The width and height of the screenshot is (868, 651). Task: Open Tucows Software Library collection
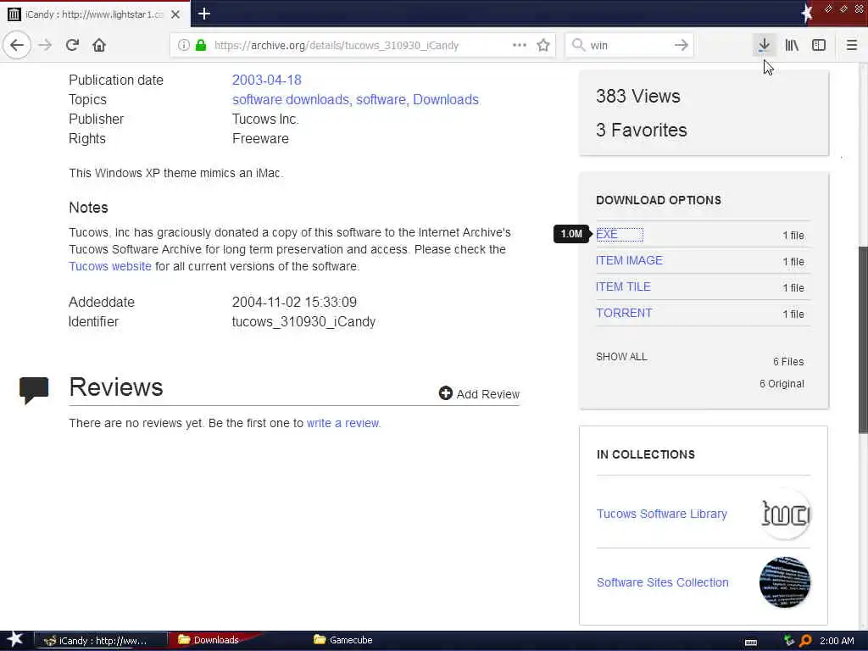point(661,514)
